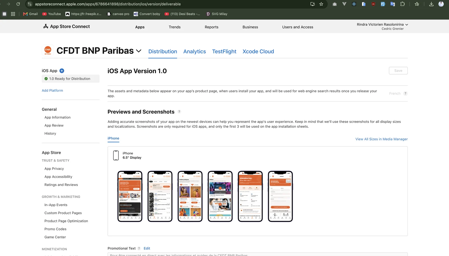The image size is (449, 256).
Task: Click help icon next to French
Action: 405,93
